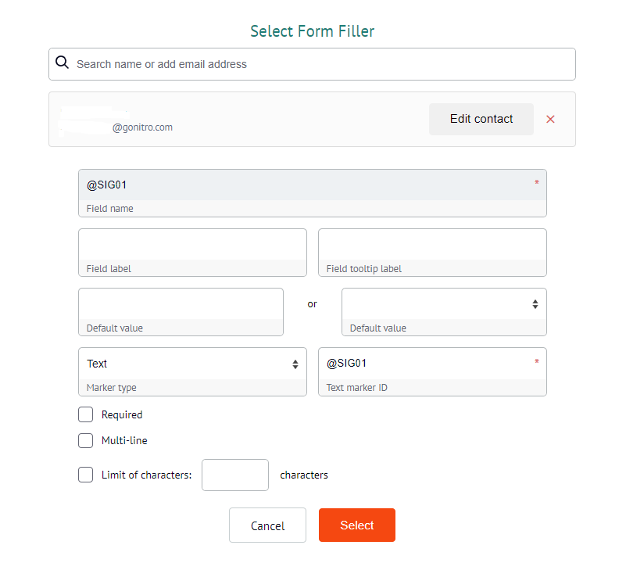
Task: Click the characters limit number input
Action: (234, 475)
